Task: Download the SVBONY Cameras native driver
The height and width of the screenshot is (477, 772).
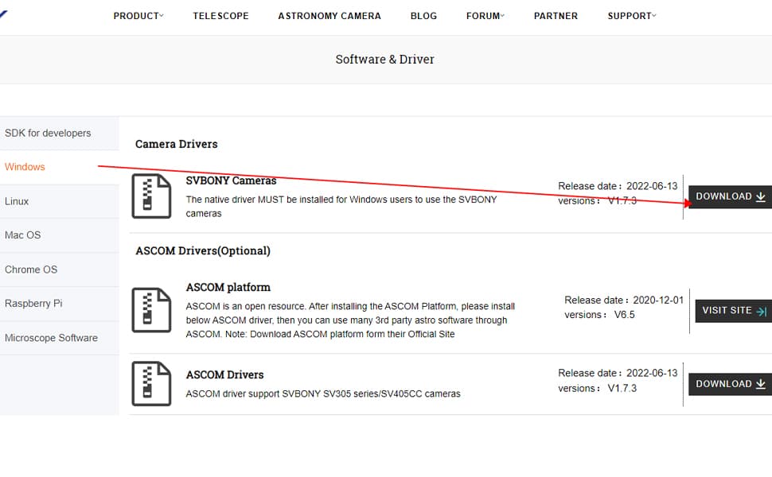Action: click(730, 196)
